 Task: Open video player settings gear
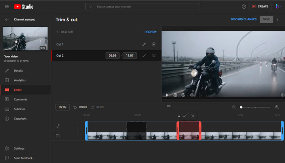pyautogui.click(x=283, y=95)
